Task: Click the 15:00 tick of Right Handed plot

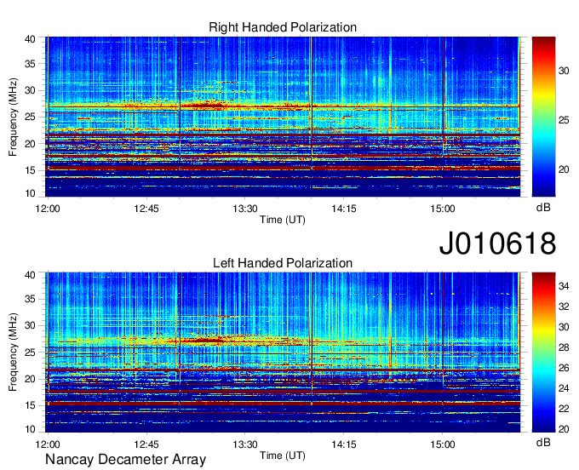Action: 443,209
